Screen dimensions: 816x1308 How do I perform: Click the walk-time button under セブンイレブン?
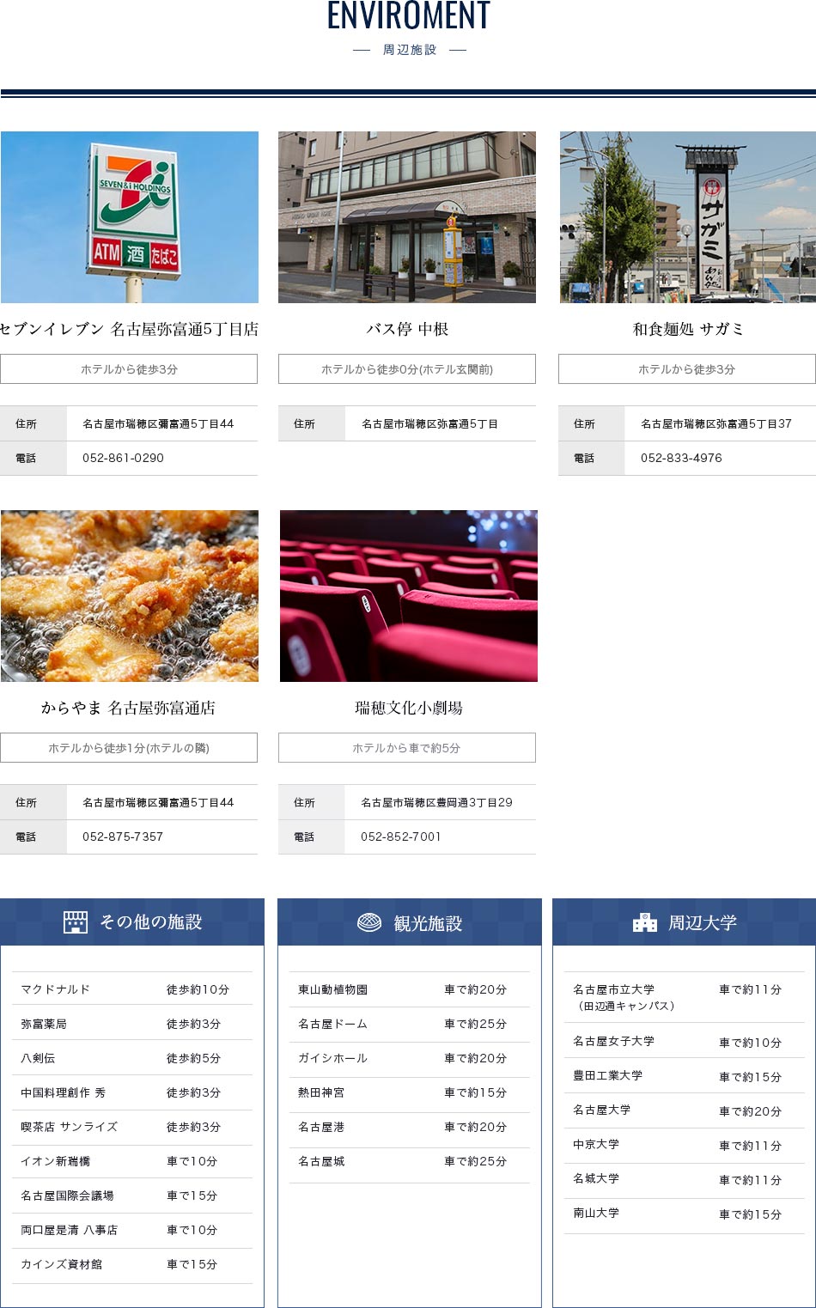129,369
